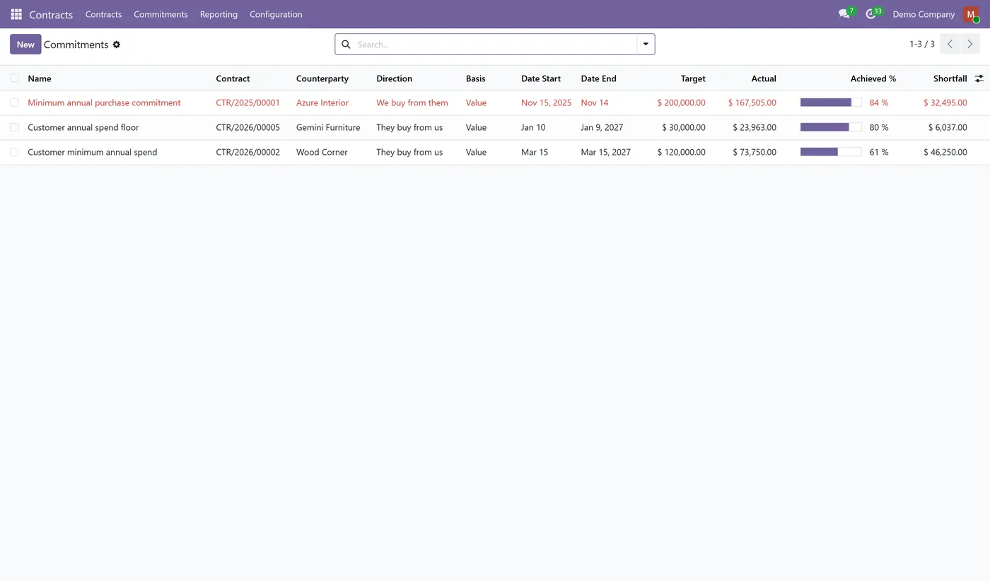Go to next page of records
This screenshot has height=581, width=990.
970,44
